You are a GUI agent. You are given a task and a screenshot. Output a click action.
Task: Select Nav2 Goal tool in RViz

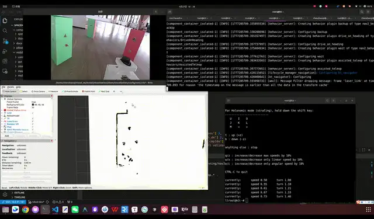(104, 91)
